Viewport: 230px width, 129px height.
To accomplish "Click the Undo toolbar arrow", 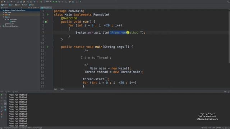I will [11, 1].
